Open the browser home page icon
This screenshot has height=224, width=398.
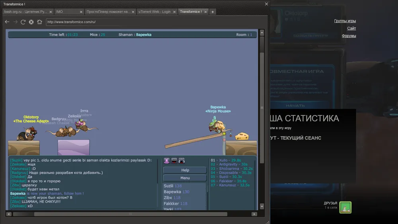click(x=39, y=22)
